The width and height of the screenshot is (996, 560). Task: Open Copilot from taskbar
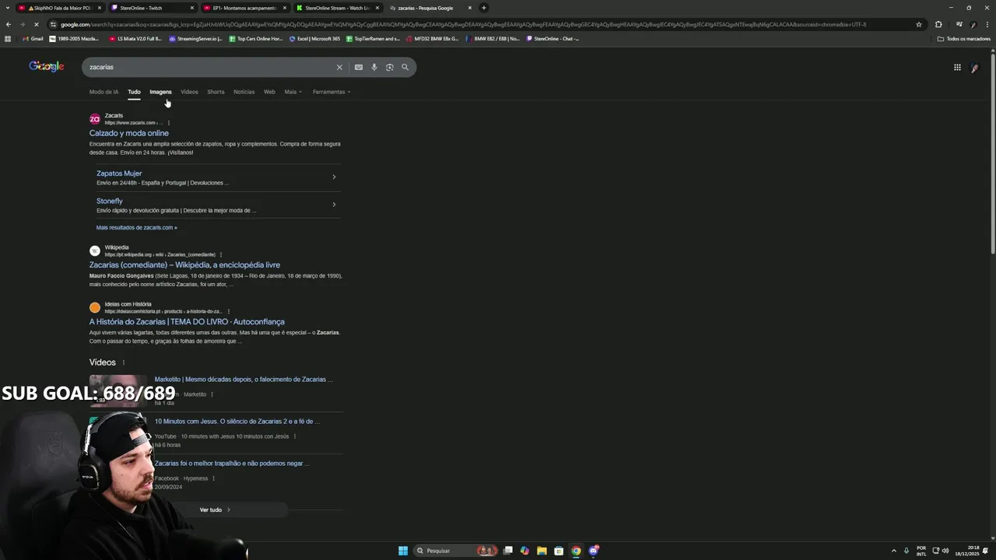(524, 551)
